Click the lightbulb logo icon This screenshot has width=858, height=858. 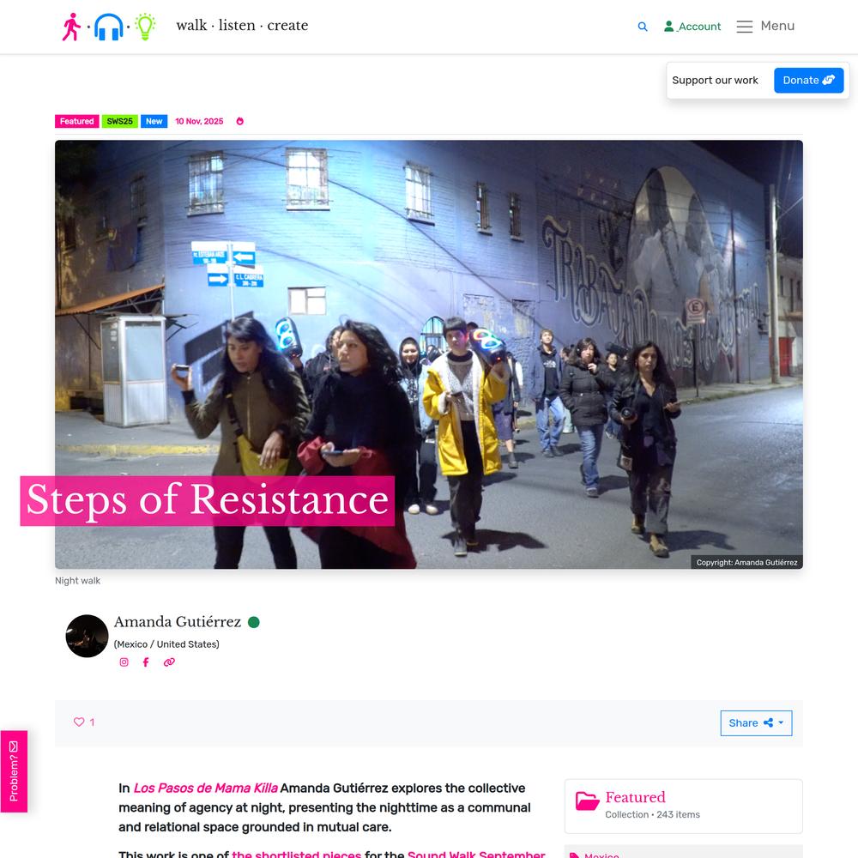pos(145,27)
